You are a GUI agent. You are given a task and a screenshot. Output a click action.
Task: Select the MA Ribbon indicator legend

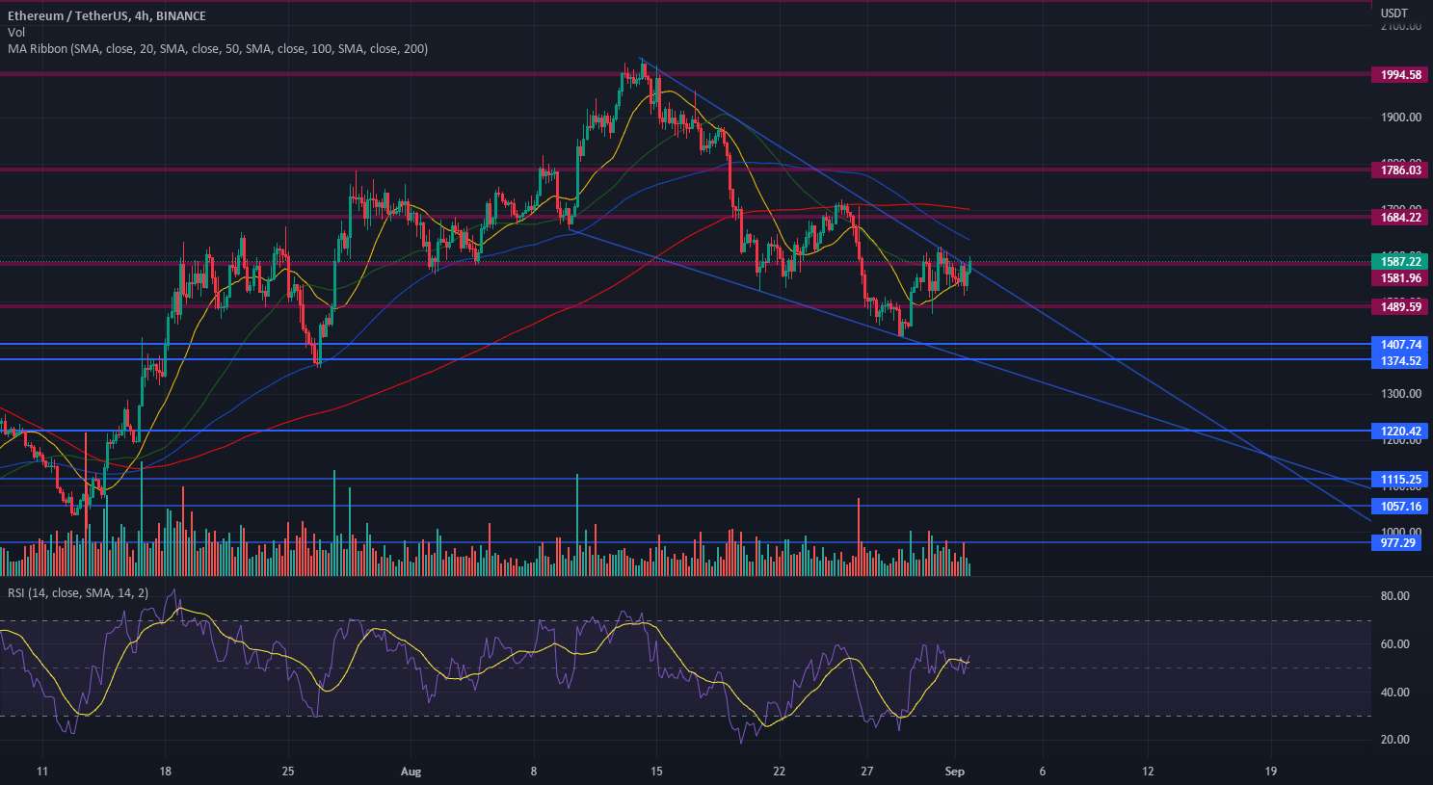(217, 49)
